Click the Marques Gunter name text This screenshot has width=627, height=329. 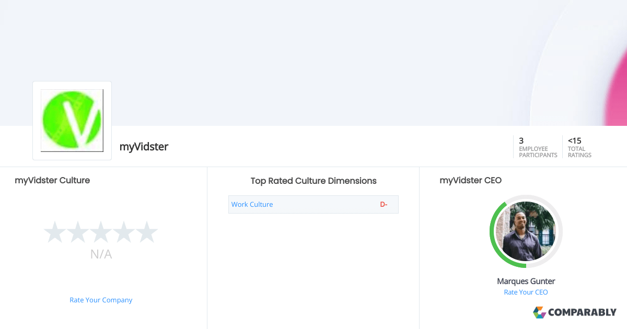pos(526,281)
